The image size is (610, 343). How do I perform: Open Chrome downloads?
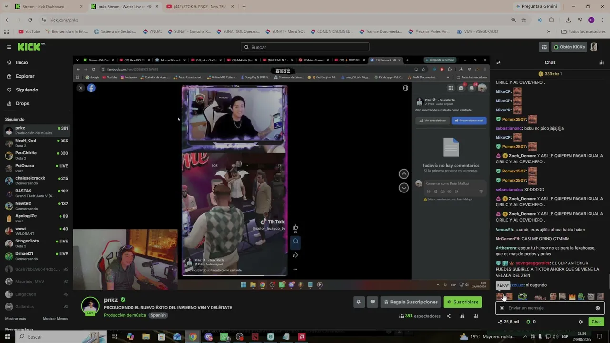pos(568,20)
